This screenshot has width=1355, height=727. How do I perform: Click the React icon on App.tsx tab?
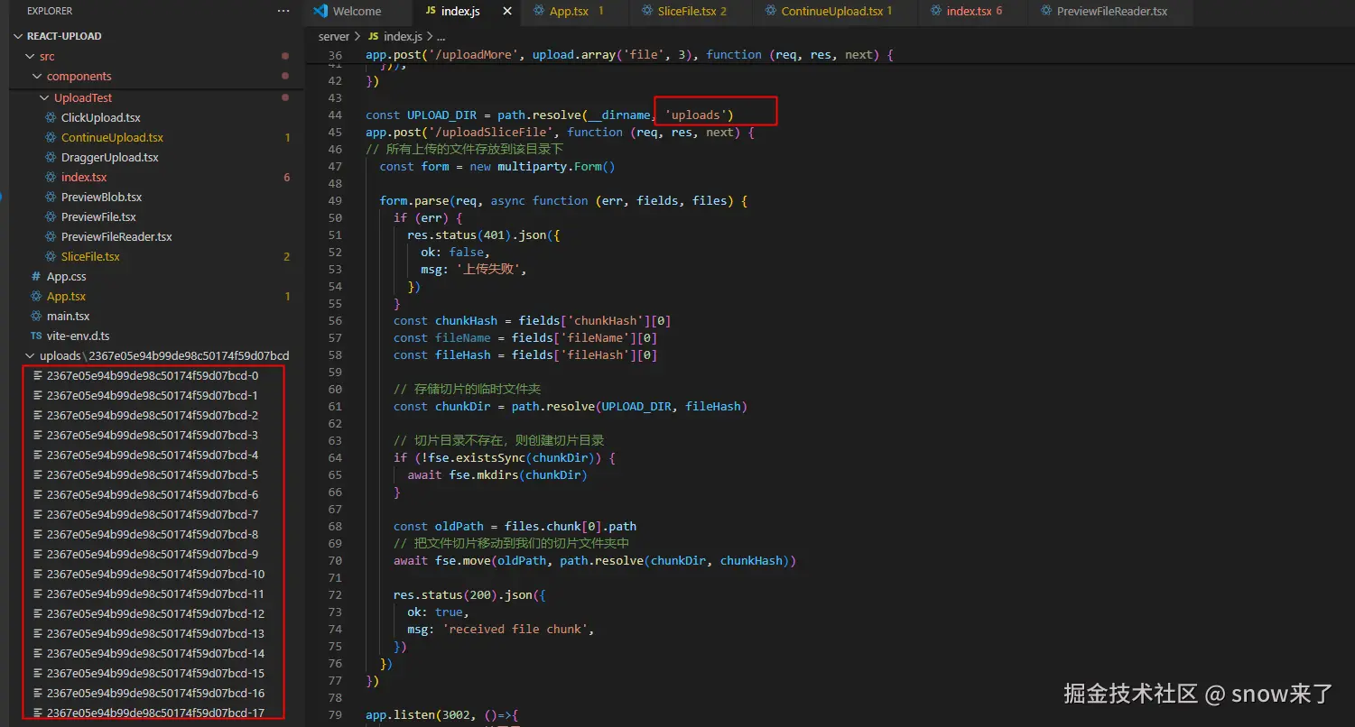(539, 12)
